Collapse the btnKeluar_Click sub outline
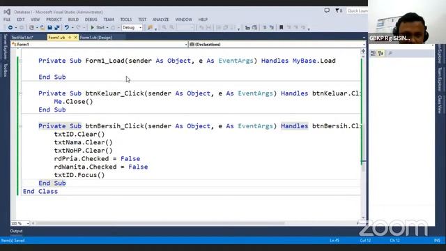 [x=20, y=93]
